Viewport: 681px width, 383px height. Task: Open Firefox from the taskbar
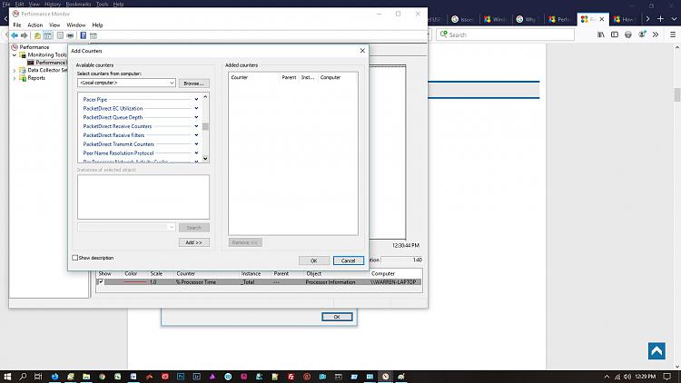(x=54, y=377)
